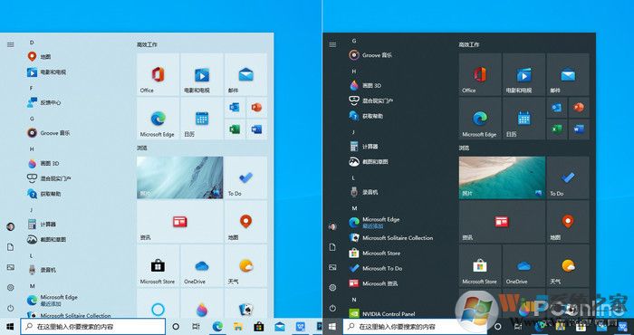
Task: Open 日历 tile in light Start menu
Action: (x=202, y=119)
